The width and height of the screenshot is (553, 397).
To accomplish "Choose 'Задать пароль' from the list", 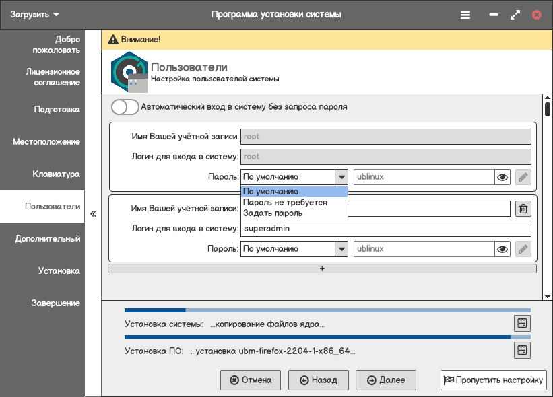I will [x=273, y=213].
